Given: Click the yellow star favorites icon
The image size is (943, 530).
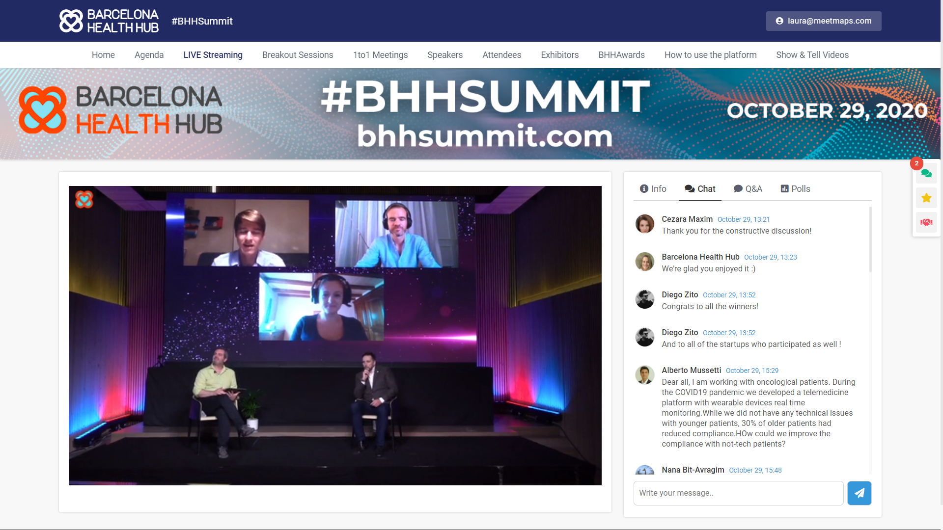Looking at the screenshot, I should coord(926,198).
